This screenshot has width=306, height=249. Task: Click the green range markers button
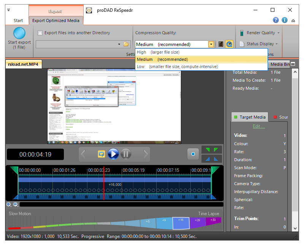click(212, 150)
